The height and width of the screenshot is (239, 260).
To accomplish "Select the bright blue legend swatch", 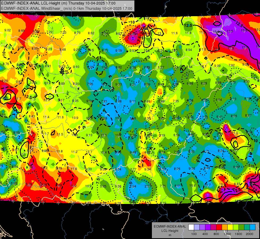I will click(253, 227).
